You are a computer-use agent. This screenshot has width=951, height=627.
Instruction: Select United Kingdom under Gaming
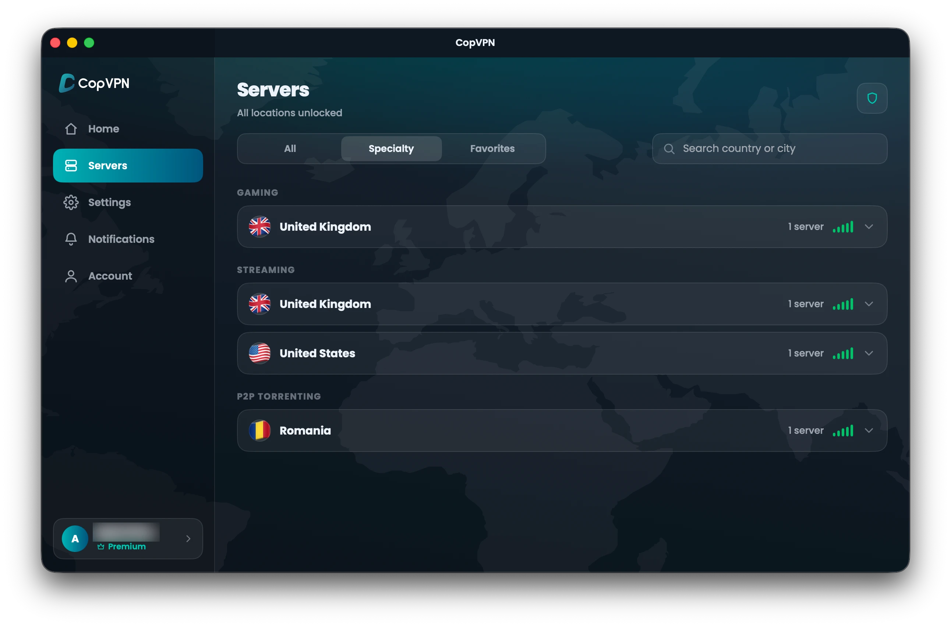point(325,227)
